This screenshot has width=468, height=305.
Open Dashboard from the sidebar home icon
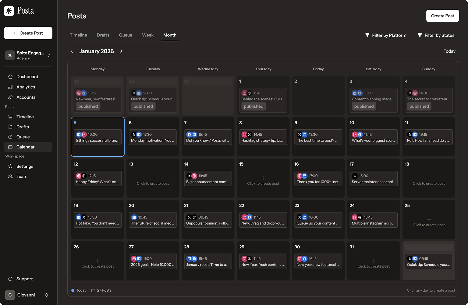tap(10, 77)
